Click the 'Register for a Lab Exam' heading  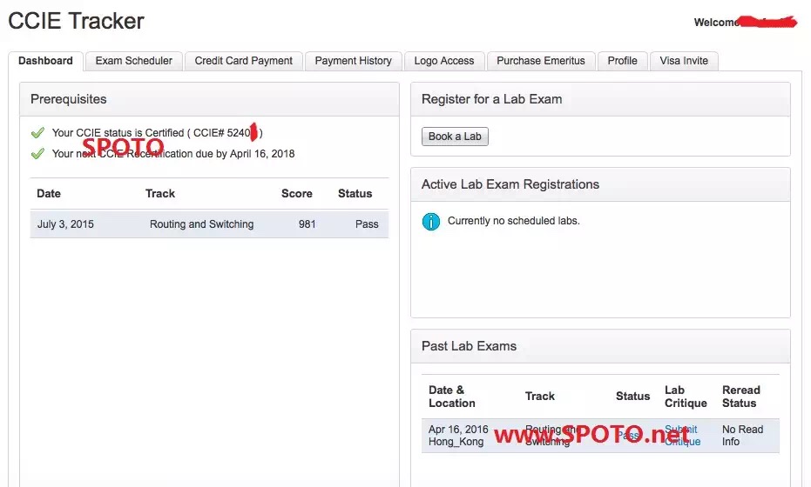(492, 99)
